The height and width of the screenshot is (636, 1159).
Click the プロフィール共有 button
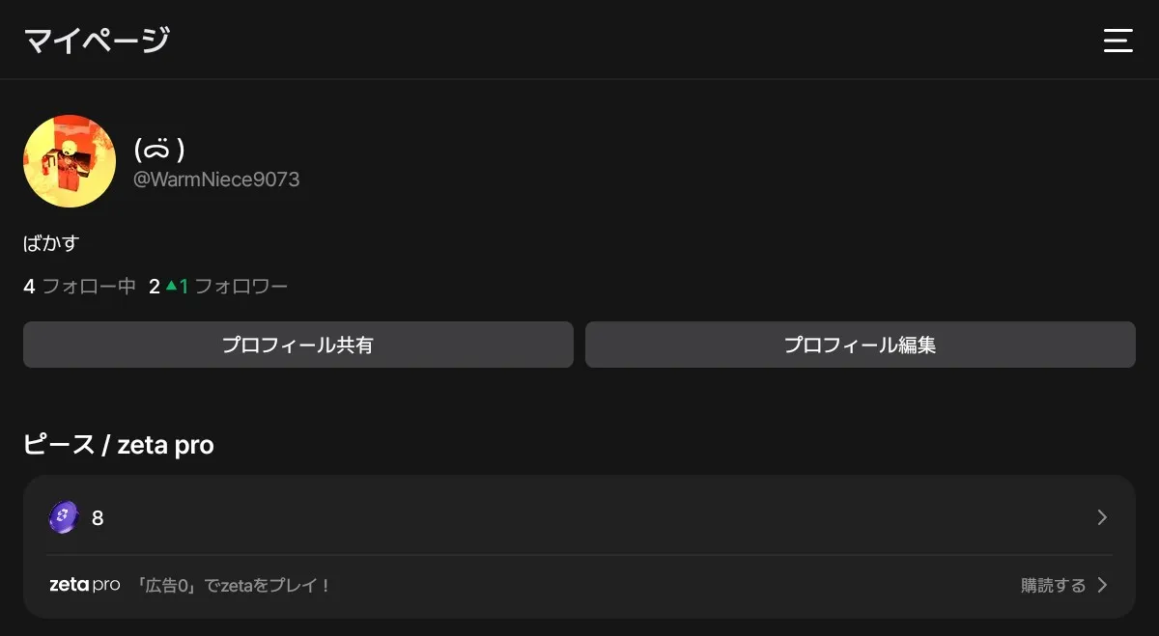[298, 345]
